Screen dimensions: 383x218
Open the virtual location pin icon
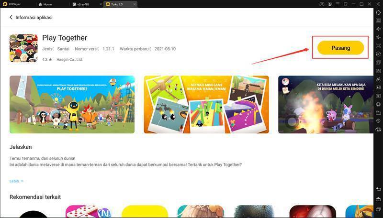(x=378, y=121)
